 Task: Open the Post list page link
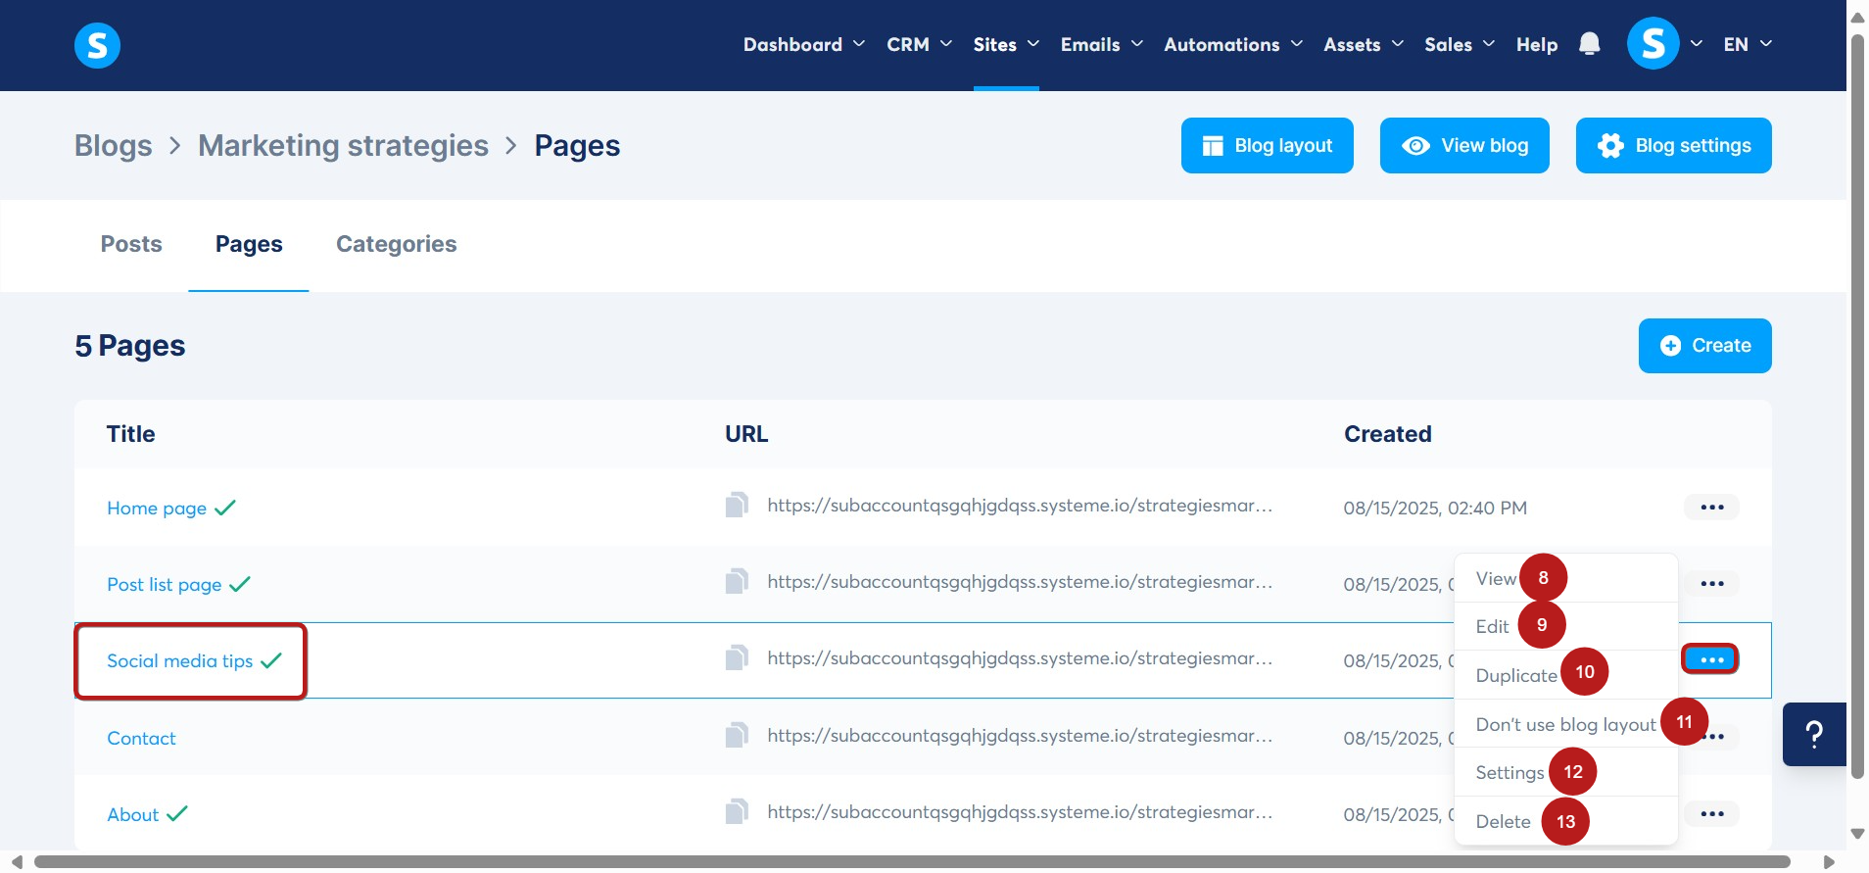165,584
